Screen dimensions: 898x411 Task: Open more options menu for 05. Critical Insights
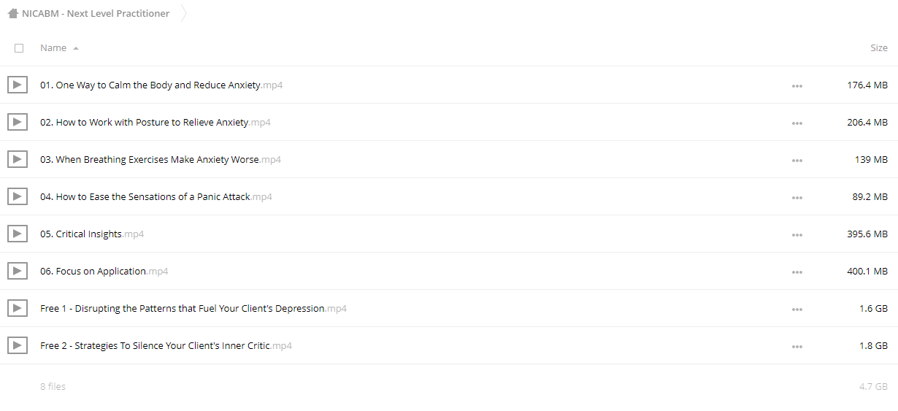(x=797, y=234)
